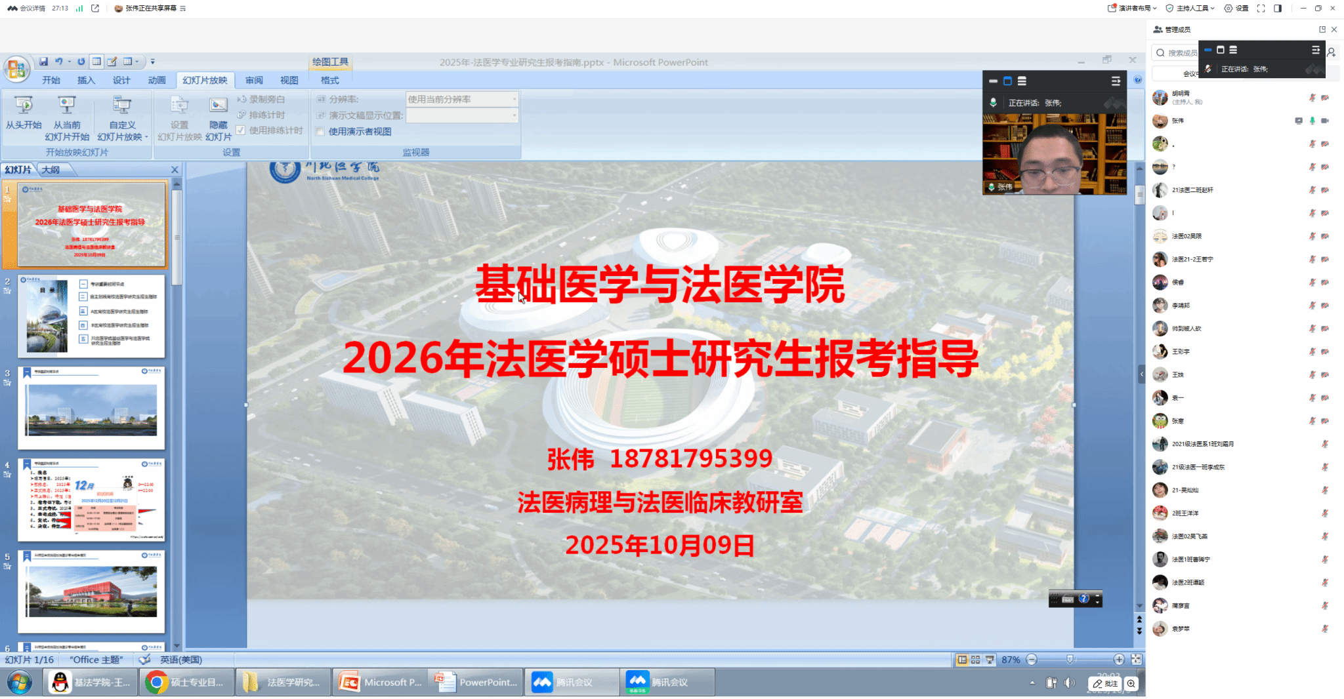Click the 设置 button in meeting toolbar
The height and width of the screenshot is (699, 1344).
coord(1236,9)
